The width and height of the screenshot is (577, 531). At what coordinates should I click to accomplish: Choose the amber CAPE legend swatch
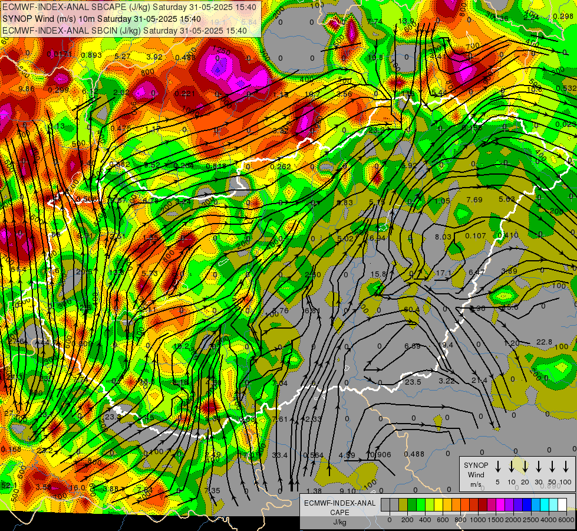[x=447, y=504]
